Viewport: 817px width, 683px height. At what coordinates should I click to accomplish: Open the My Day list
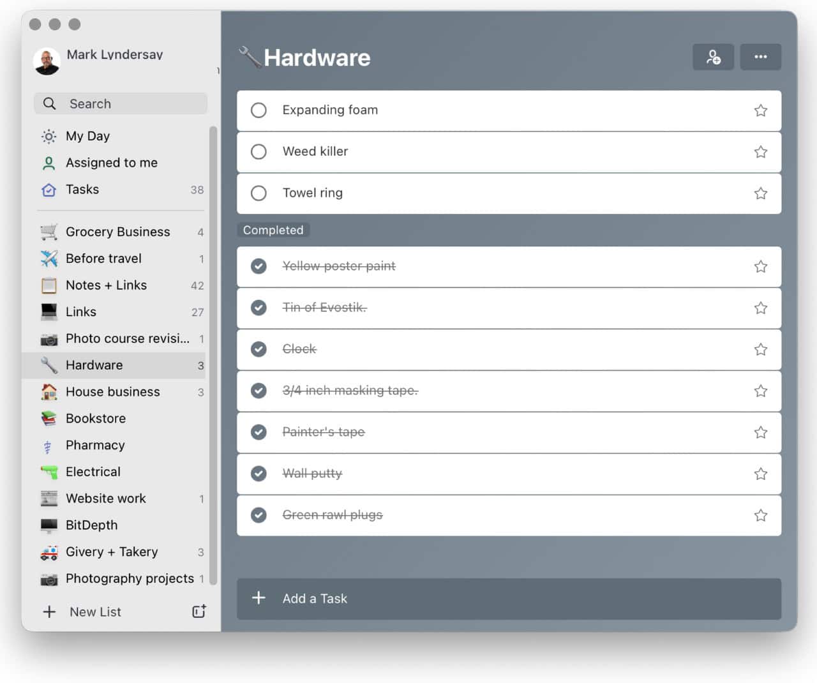point(87,136)
